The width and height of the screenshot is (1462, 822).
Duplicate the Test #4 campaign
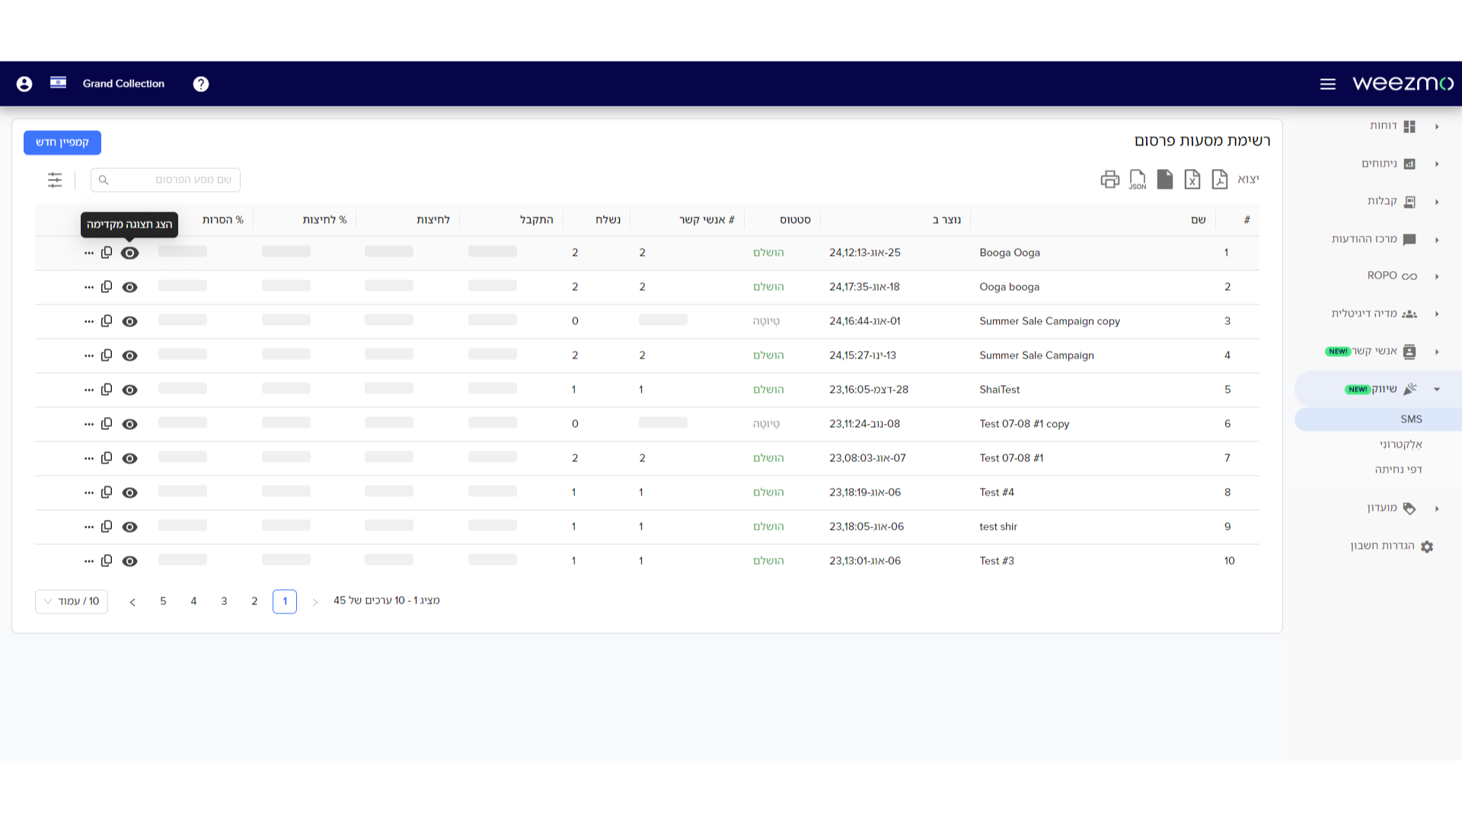click(107, 492)
